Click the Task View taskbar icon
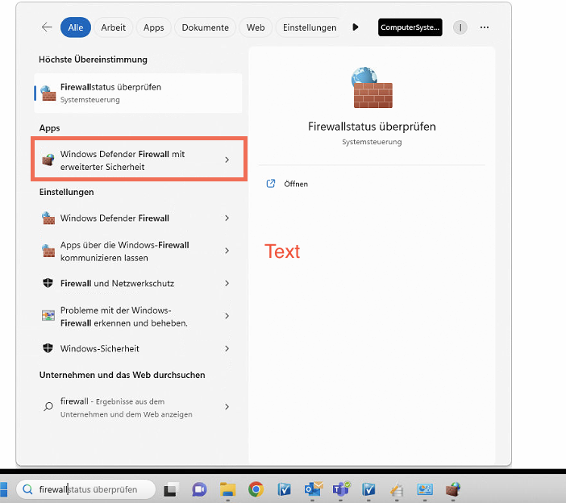Image resolution: width=566 pixels, height=503 pixels. pyautogui.click(x=171, y=489)
